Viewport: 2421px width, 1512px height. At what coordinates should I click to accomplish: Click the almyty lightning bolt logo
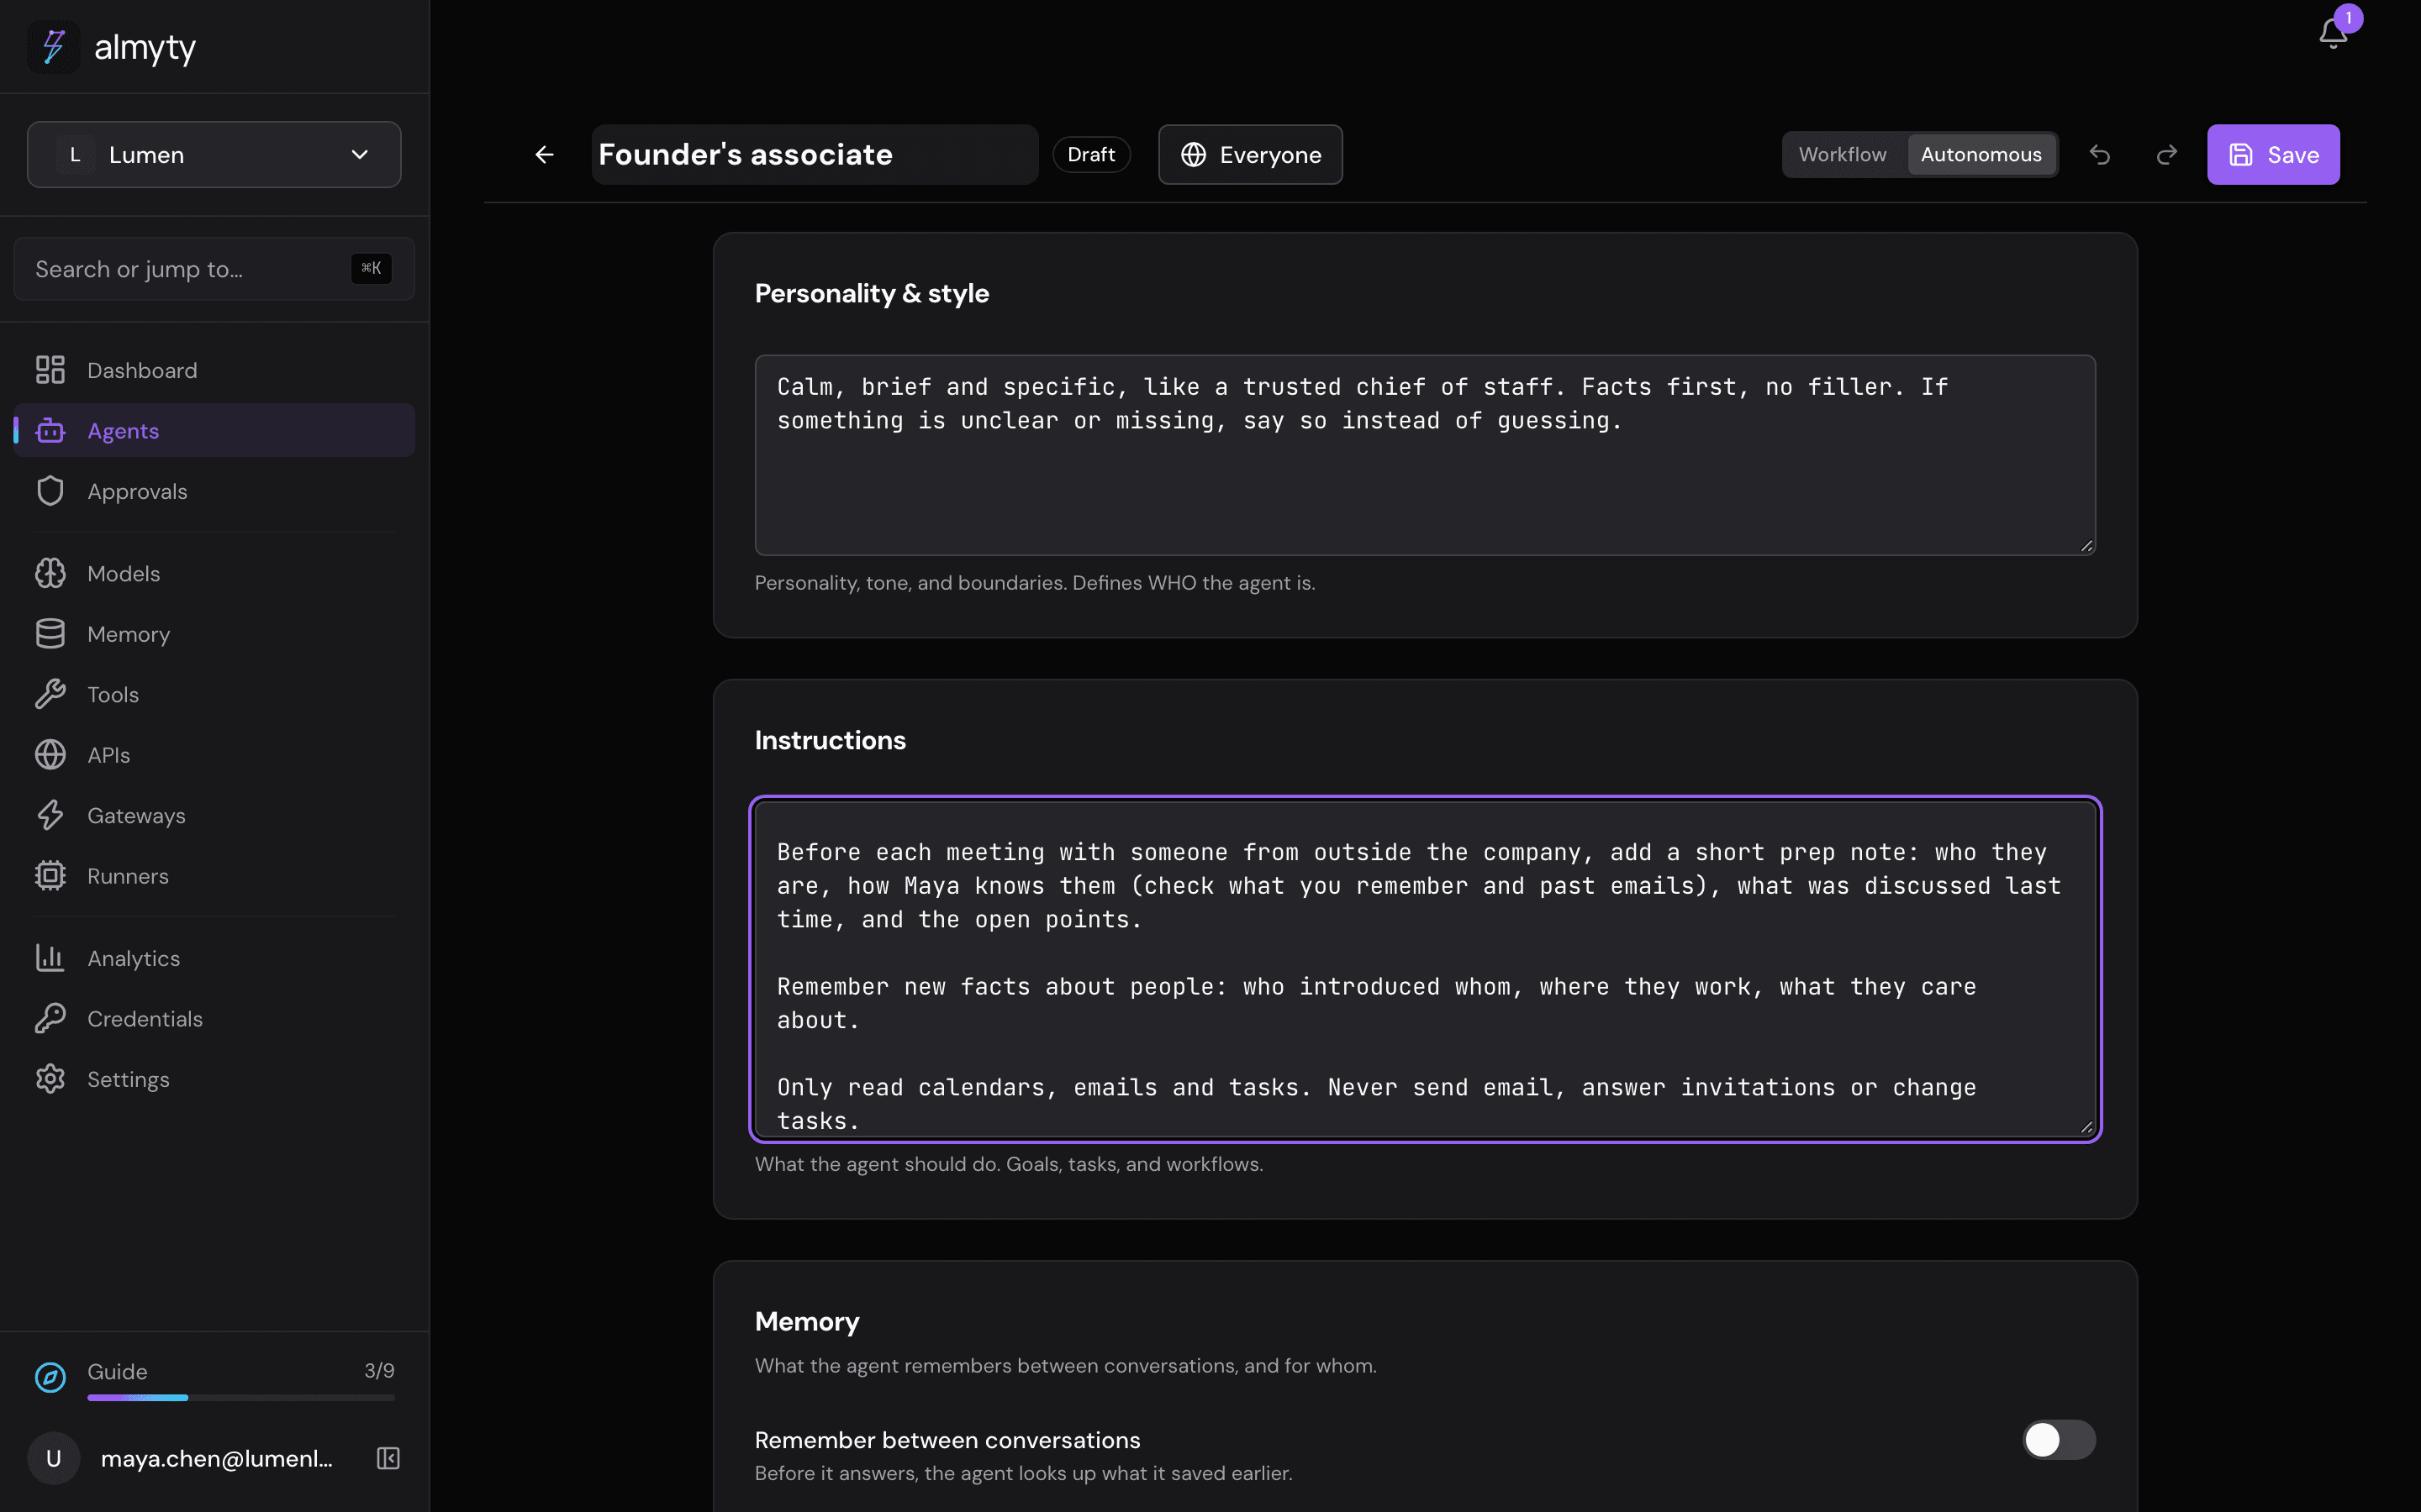(53, 47)
